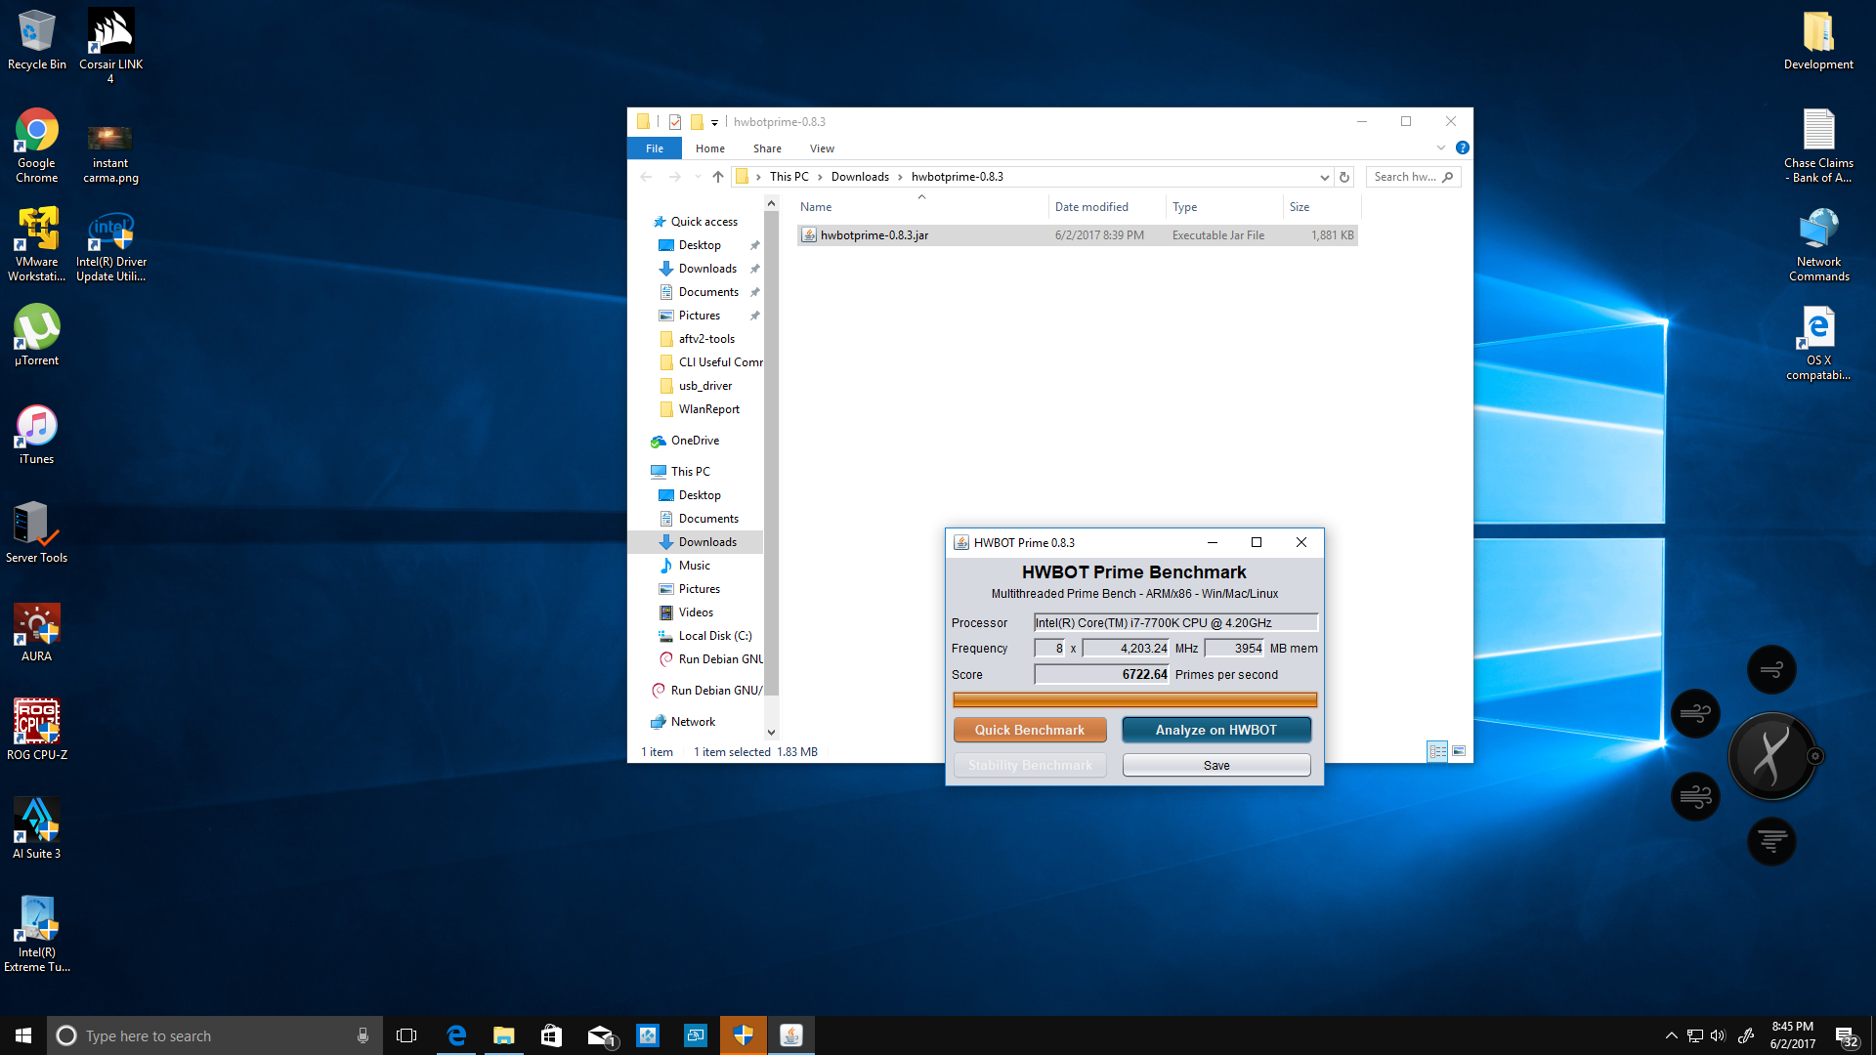Open Microsoft Store from taskbar
The image size is (1876, 1055).
click(552, 1035)
